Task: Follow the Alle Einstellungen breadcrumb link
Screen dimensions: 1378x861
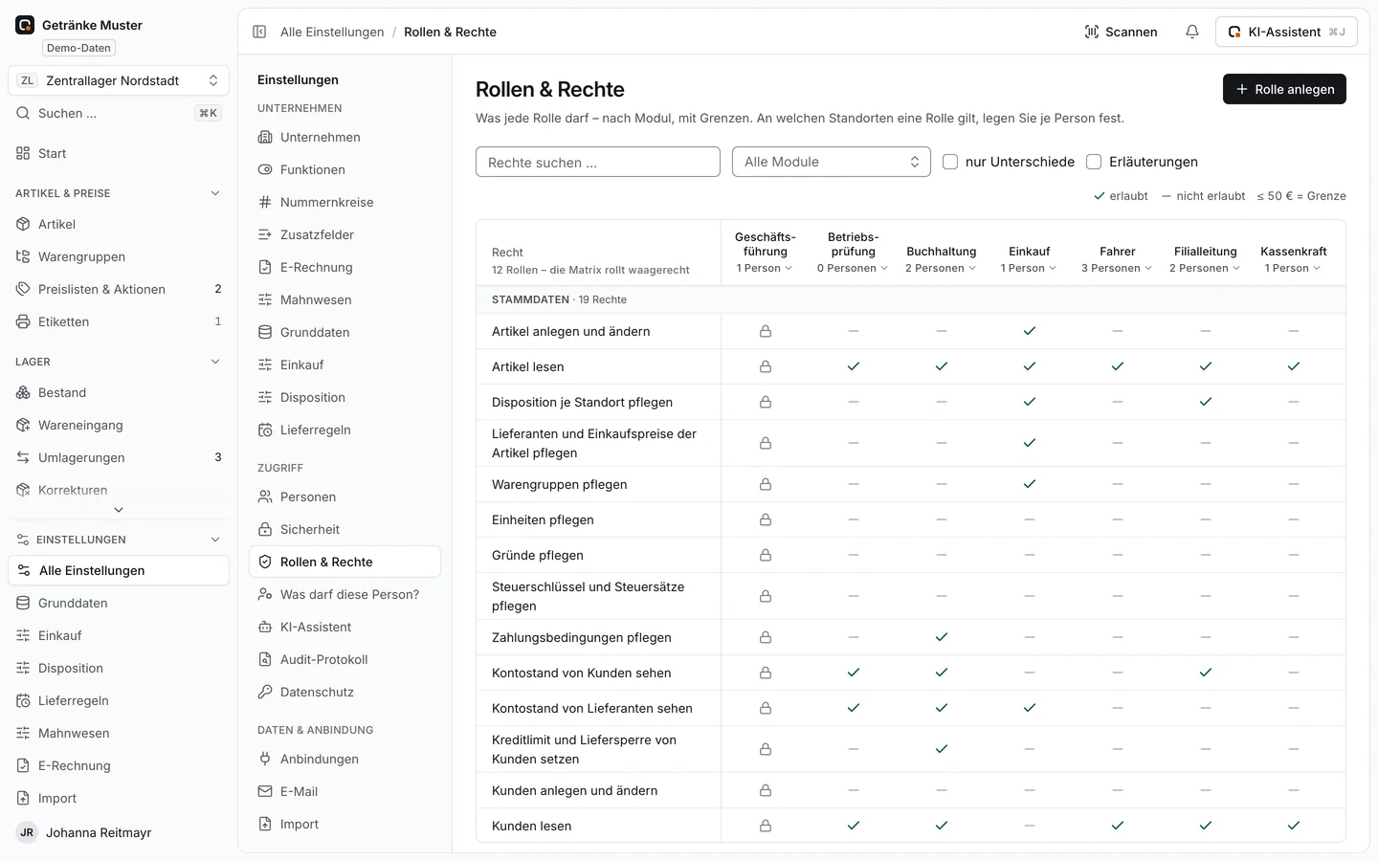Action: click(332, 32)
